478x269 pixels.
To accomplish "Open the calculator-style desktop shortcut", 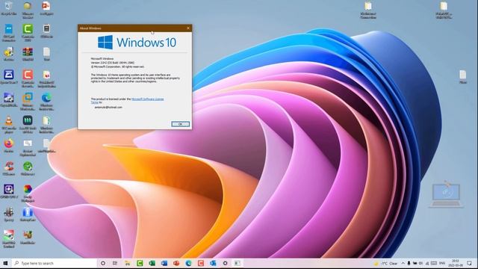I will [x=46, y=31].
